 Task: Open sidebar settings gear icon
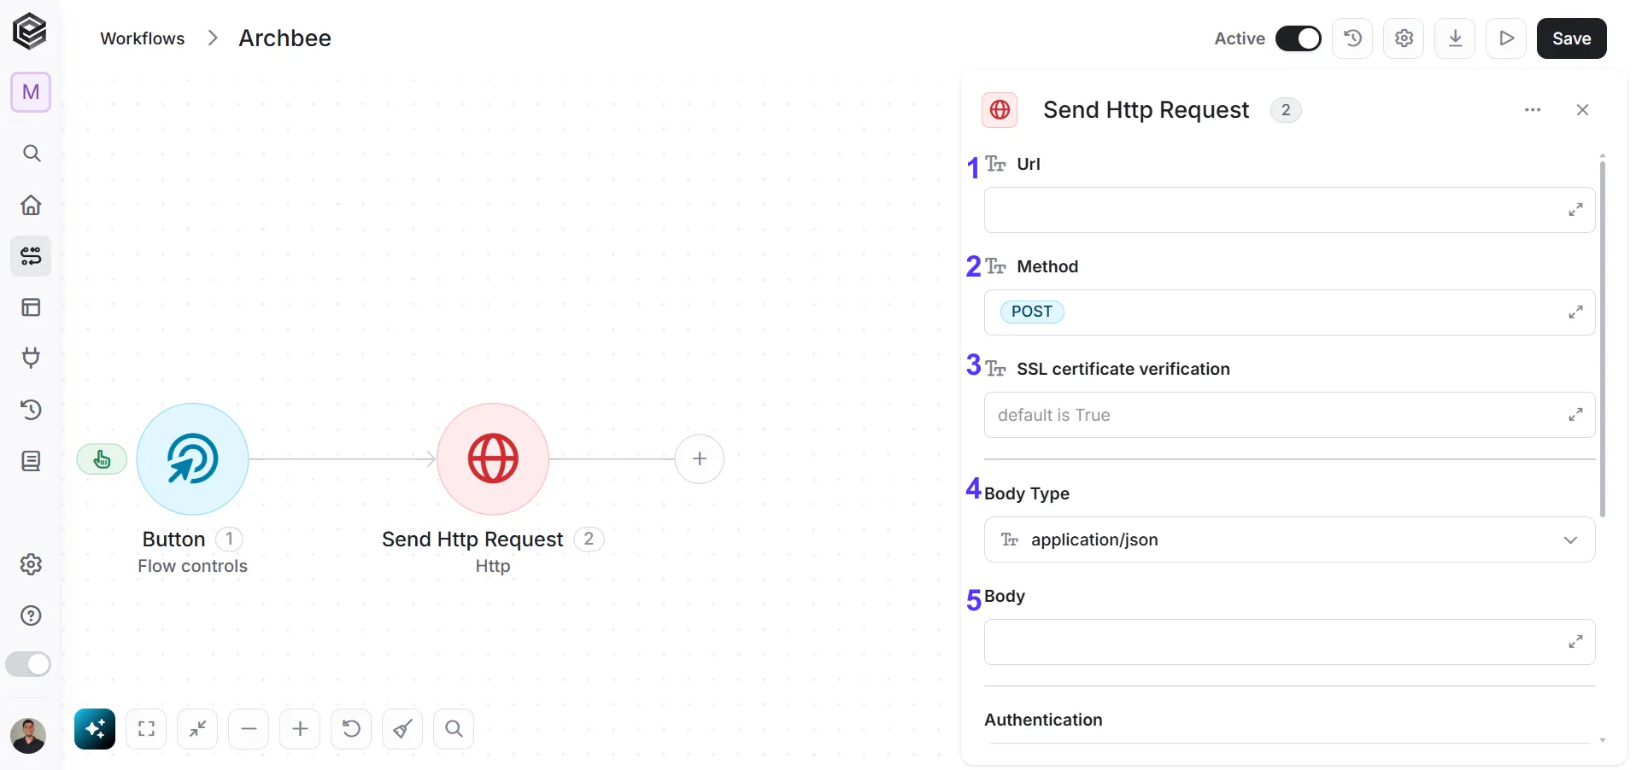[x=32, y=564]
